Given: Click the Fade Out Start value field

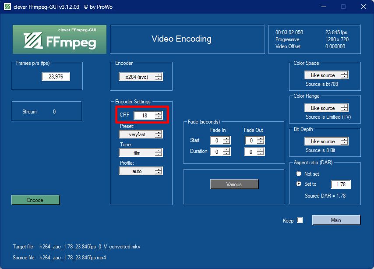Looking at the screenshot, I should [251, 140].
